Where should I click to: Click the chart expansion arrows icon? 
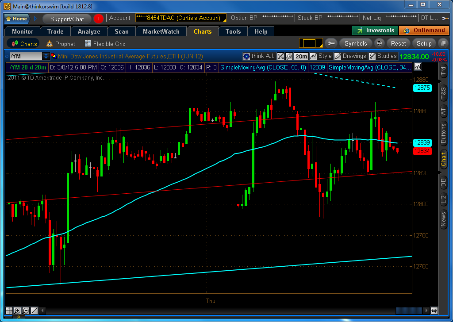tap(434, 311)
